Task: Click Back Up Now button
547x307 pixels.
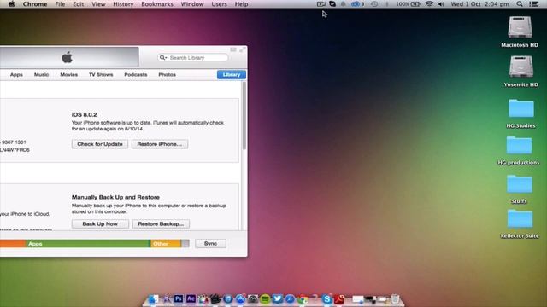Action: 100,223
